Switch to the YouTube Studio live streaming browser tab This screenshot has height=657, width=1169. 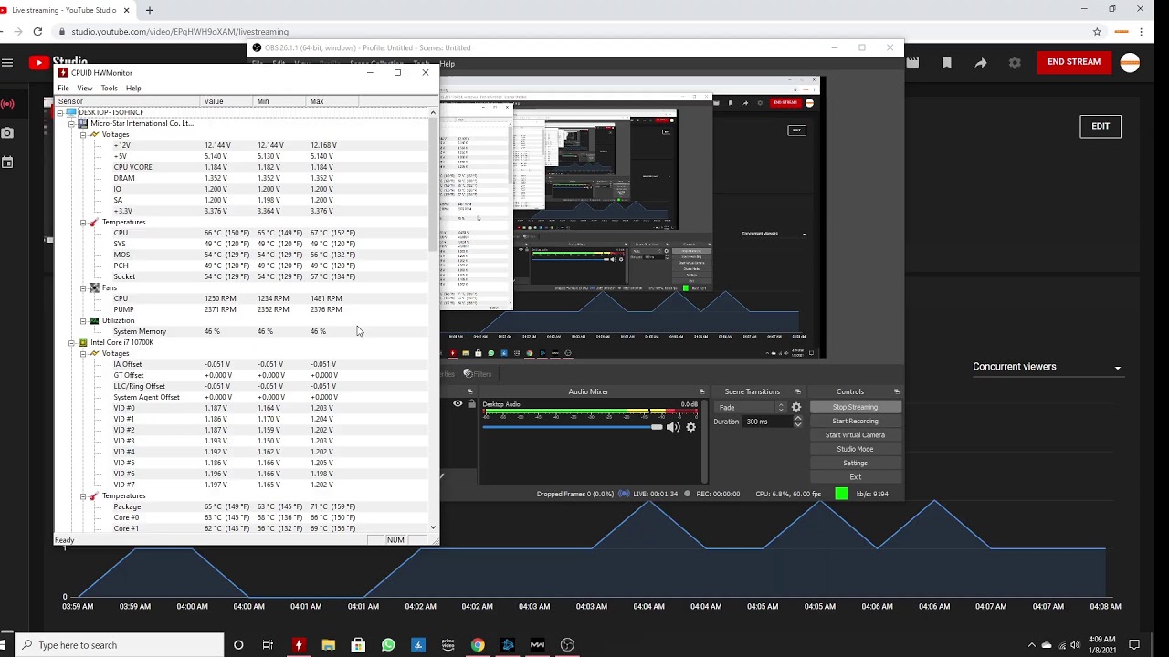(x=63, y=10)
